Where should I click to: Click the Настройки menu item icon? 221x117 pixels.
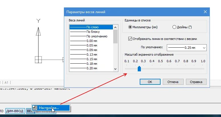click(x=35, y=108)
